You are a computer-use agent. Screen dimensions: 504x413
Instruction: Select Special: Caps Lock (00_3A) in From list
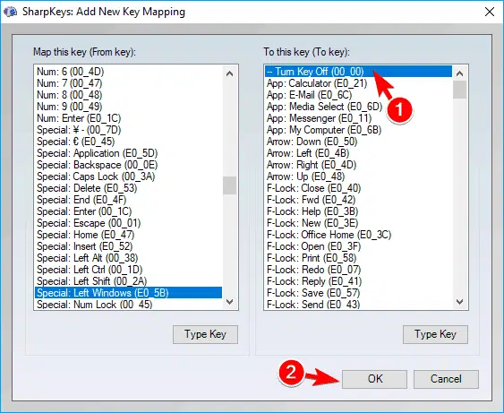(x=128, y=176)
